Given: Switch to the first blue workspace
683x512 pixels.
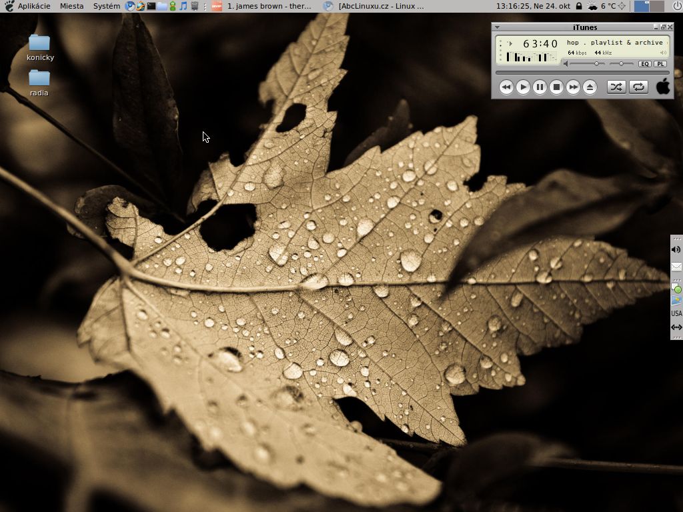Looking at the screenshot, I should (x=642, y=6).
